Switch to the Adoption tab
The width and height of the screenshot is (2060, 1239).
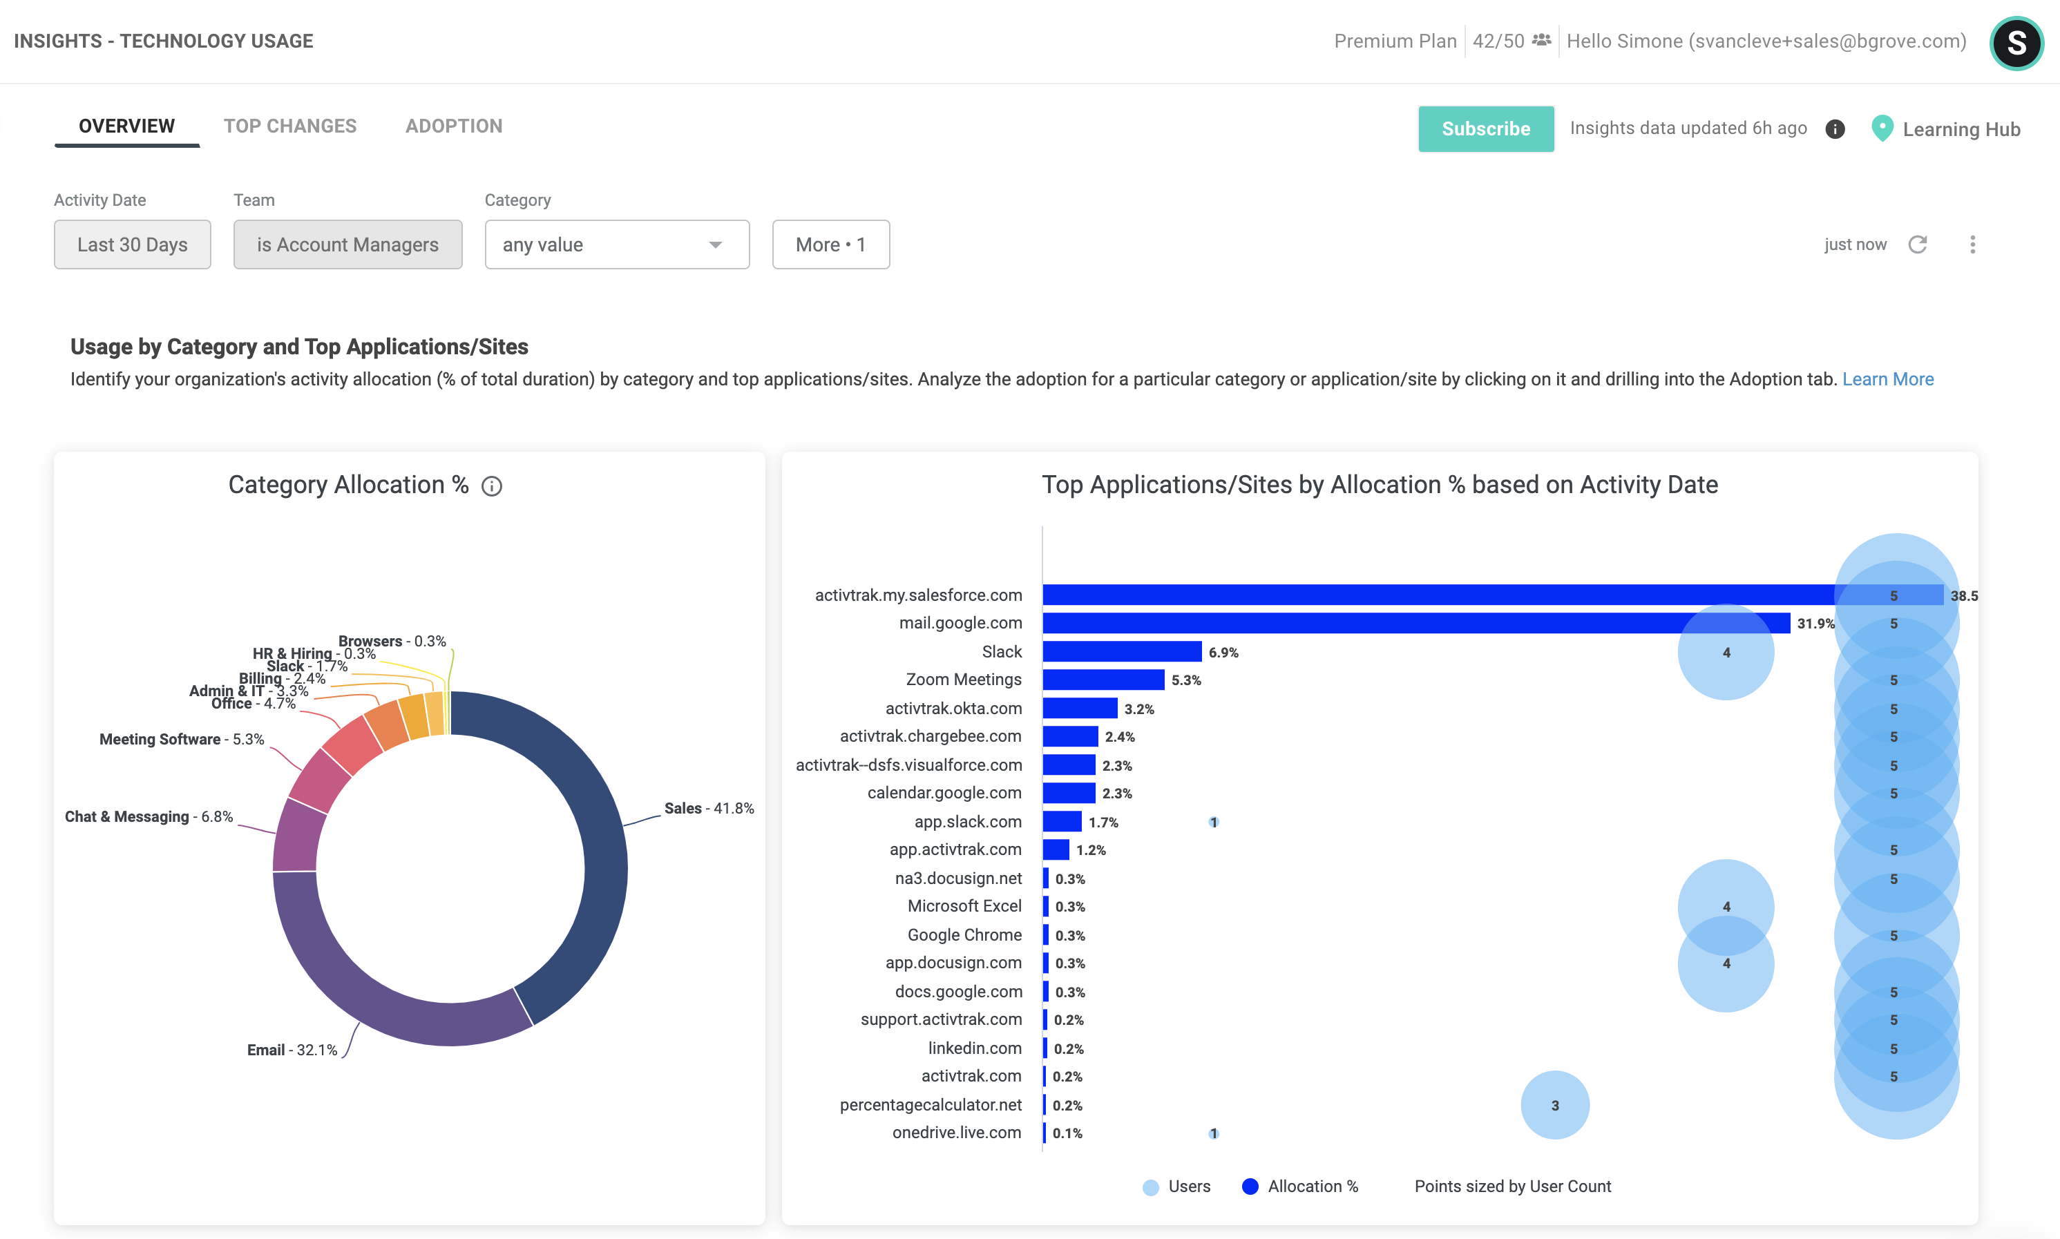point(455,126)
